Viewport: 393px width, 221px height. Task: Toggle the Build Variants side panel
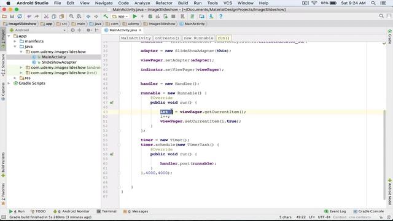pos(3,165)
